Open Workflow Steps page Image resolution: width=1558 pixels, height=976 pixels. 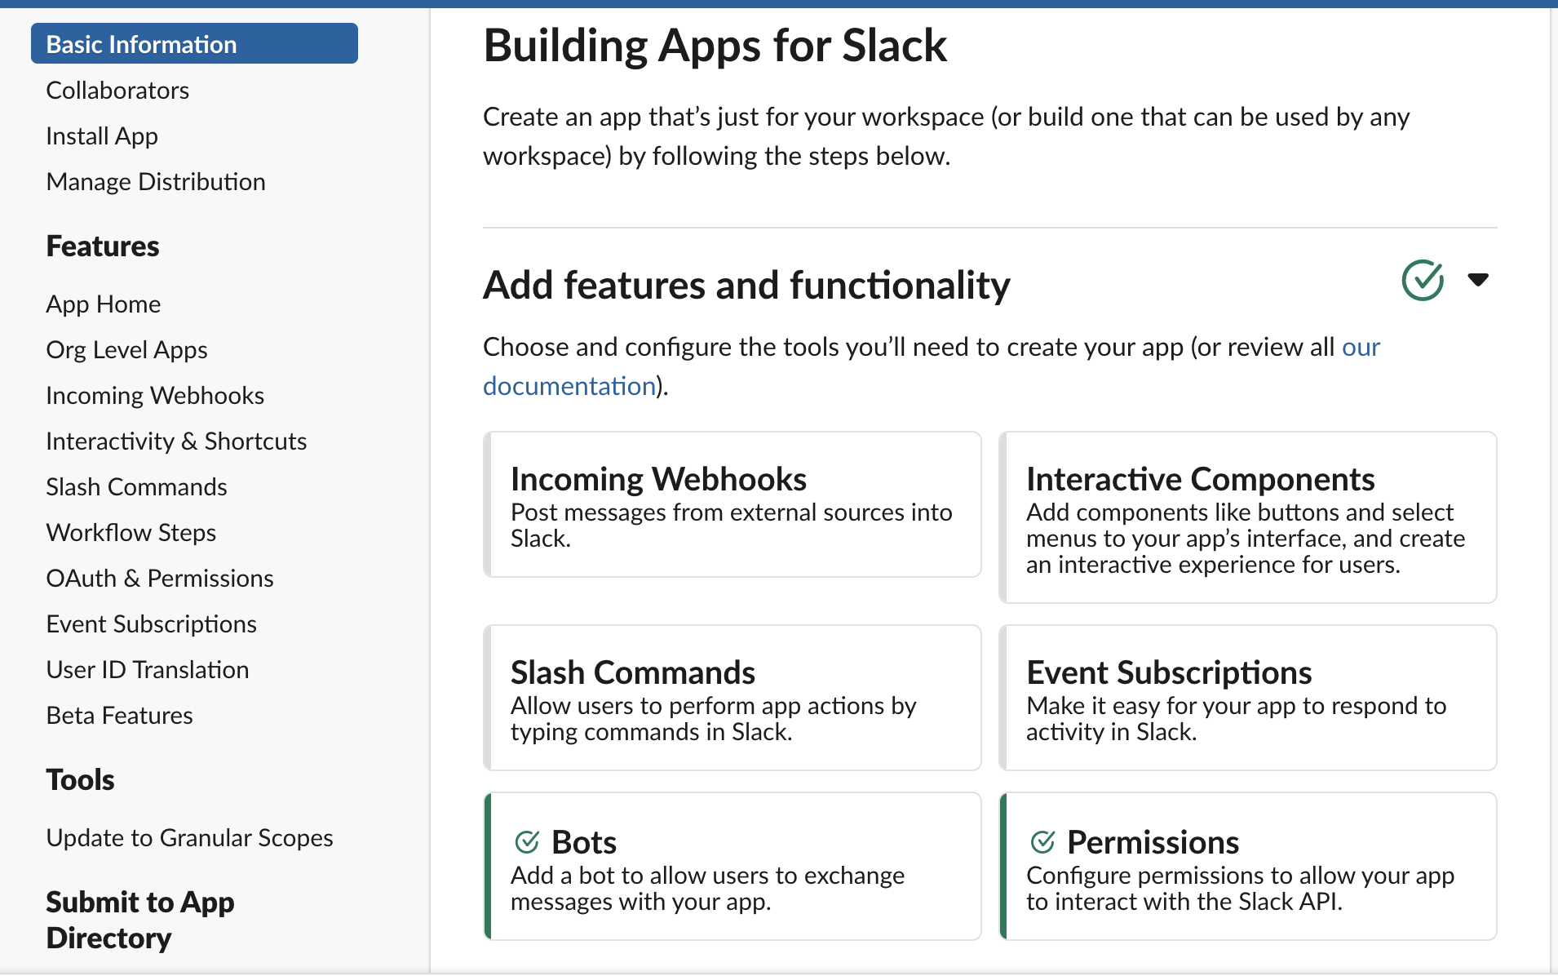pos(131,532)
